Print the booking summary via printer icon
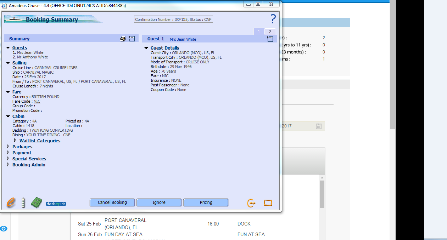 (x=123, y=39)
